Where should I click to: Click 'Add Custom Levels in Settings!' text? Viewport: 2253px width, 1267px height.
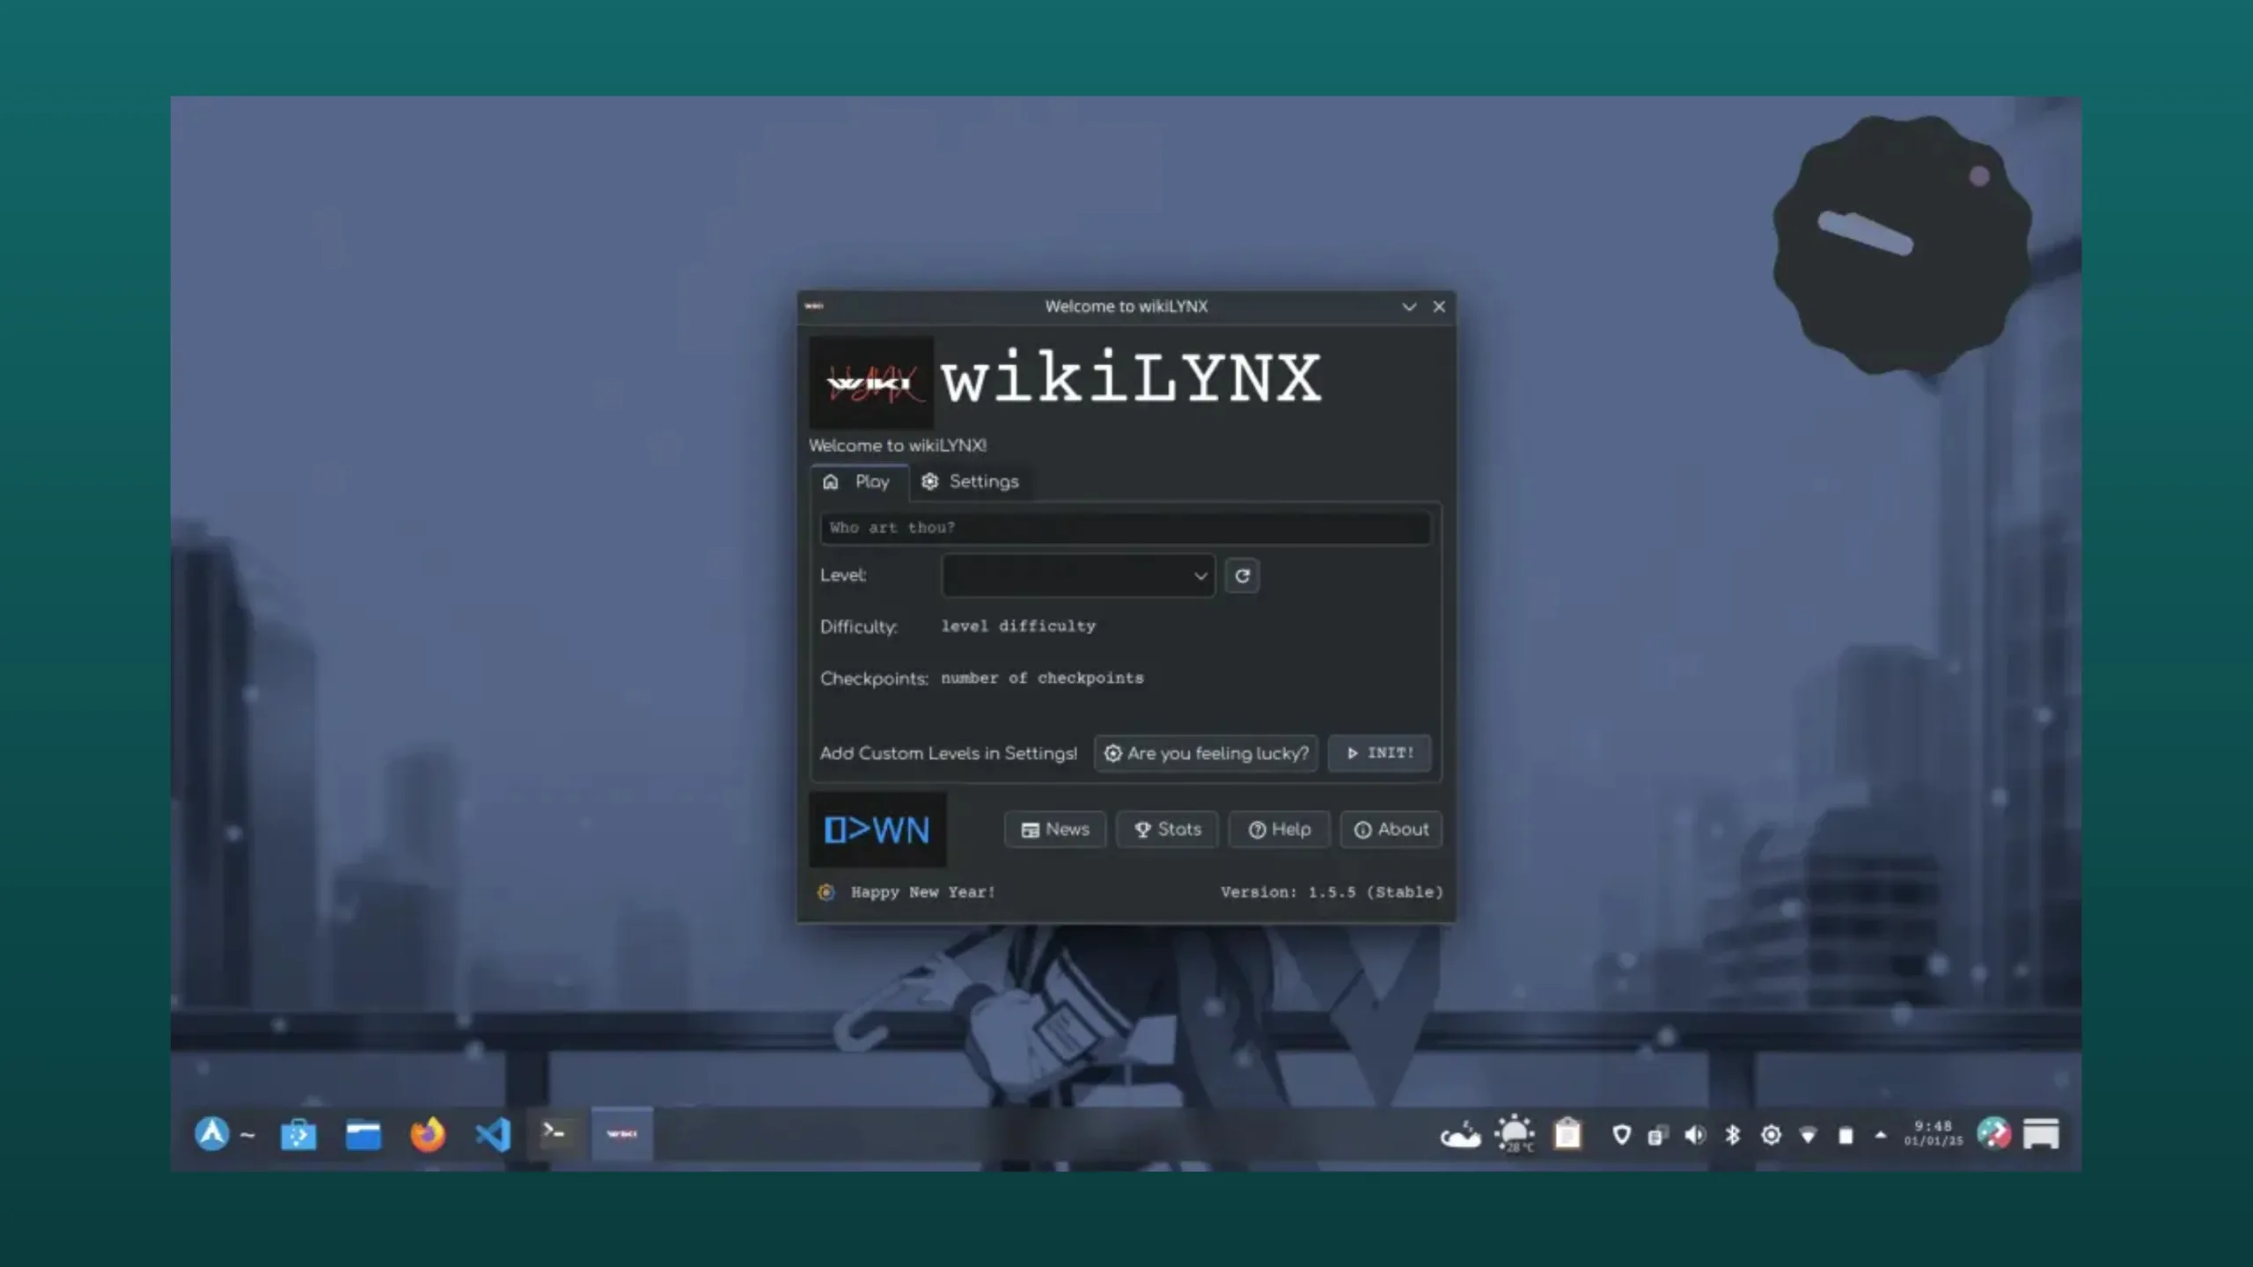[949, 753]
